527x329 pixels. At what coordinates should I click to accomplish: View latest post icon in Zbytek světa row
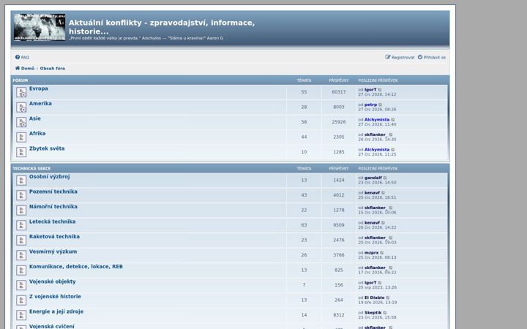393,149
